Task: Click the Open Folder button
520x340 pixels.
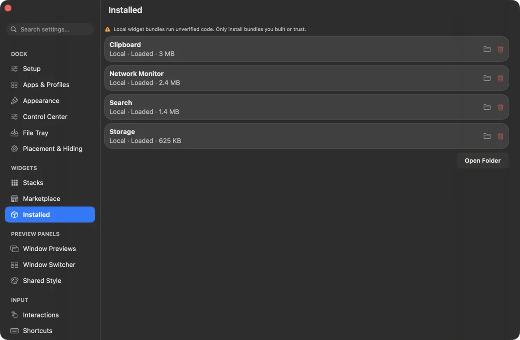Action: tap(483, 161)
